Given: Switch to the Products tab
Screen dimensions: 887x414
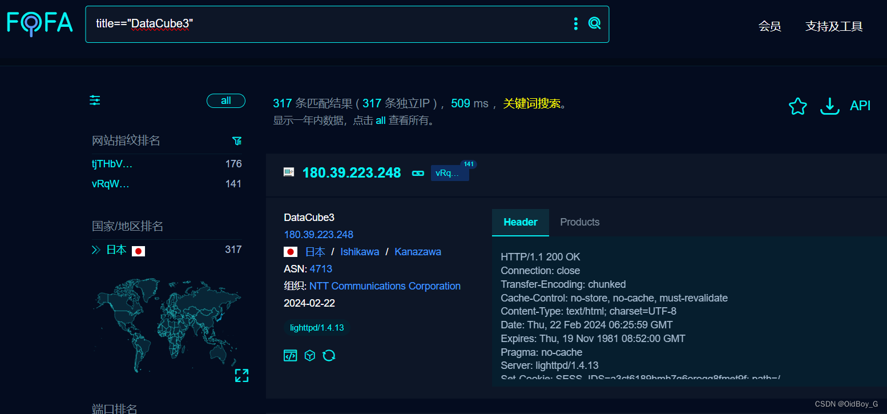Looking at the screenshot, I should click(580, 222).
